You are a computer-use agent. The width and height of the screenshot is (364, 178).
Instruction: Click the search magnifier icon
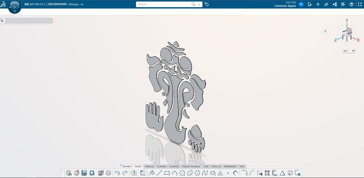193,4
